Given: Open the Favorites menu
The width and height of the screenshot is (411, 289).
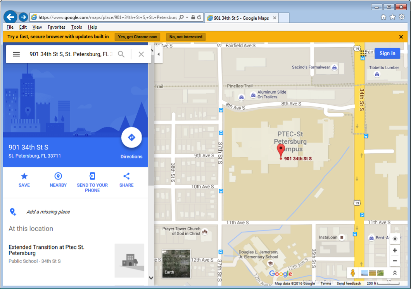Looking at the screenshot, I should [x=56, y=27].
